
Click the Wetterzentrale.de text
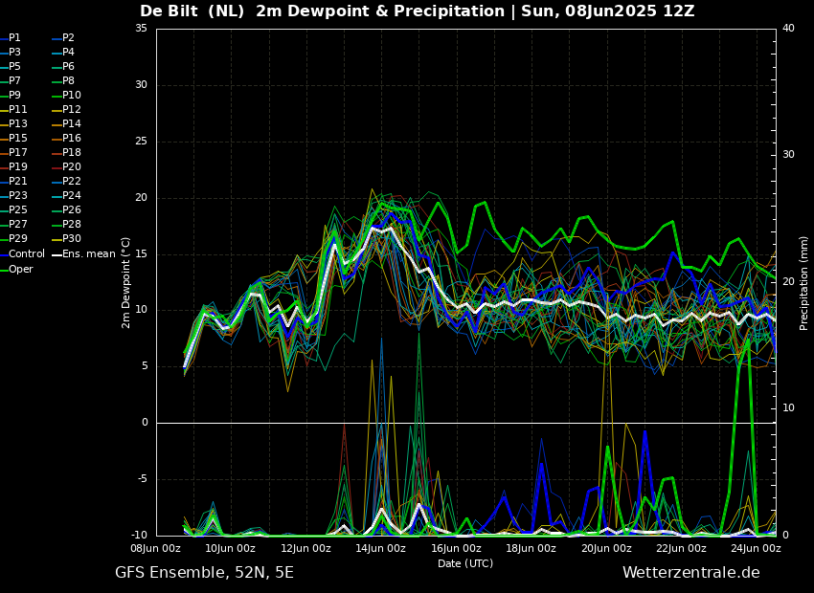click(691, 573)
